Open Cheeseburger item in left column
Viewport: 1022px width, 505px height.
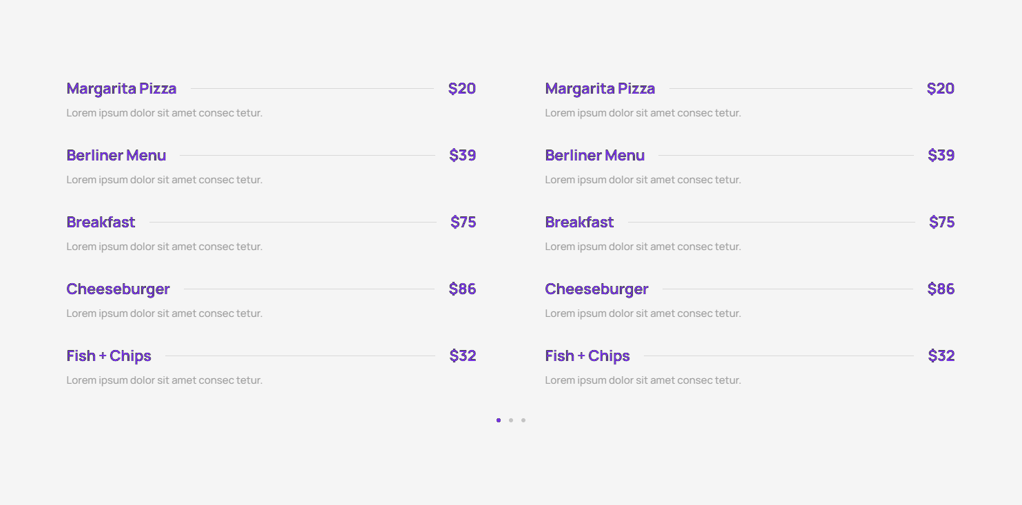pos(118,289)
